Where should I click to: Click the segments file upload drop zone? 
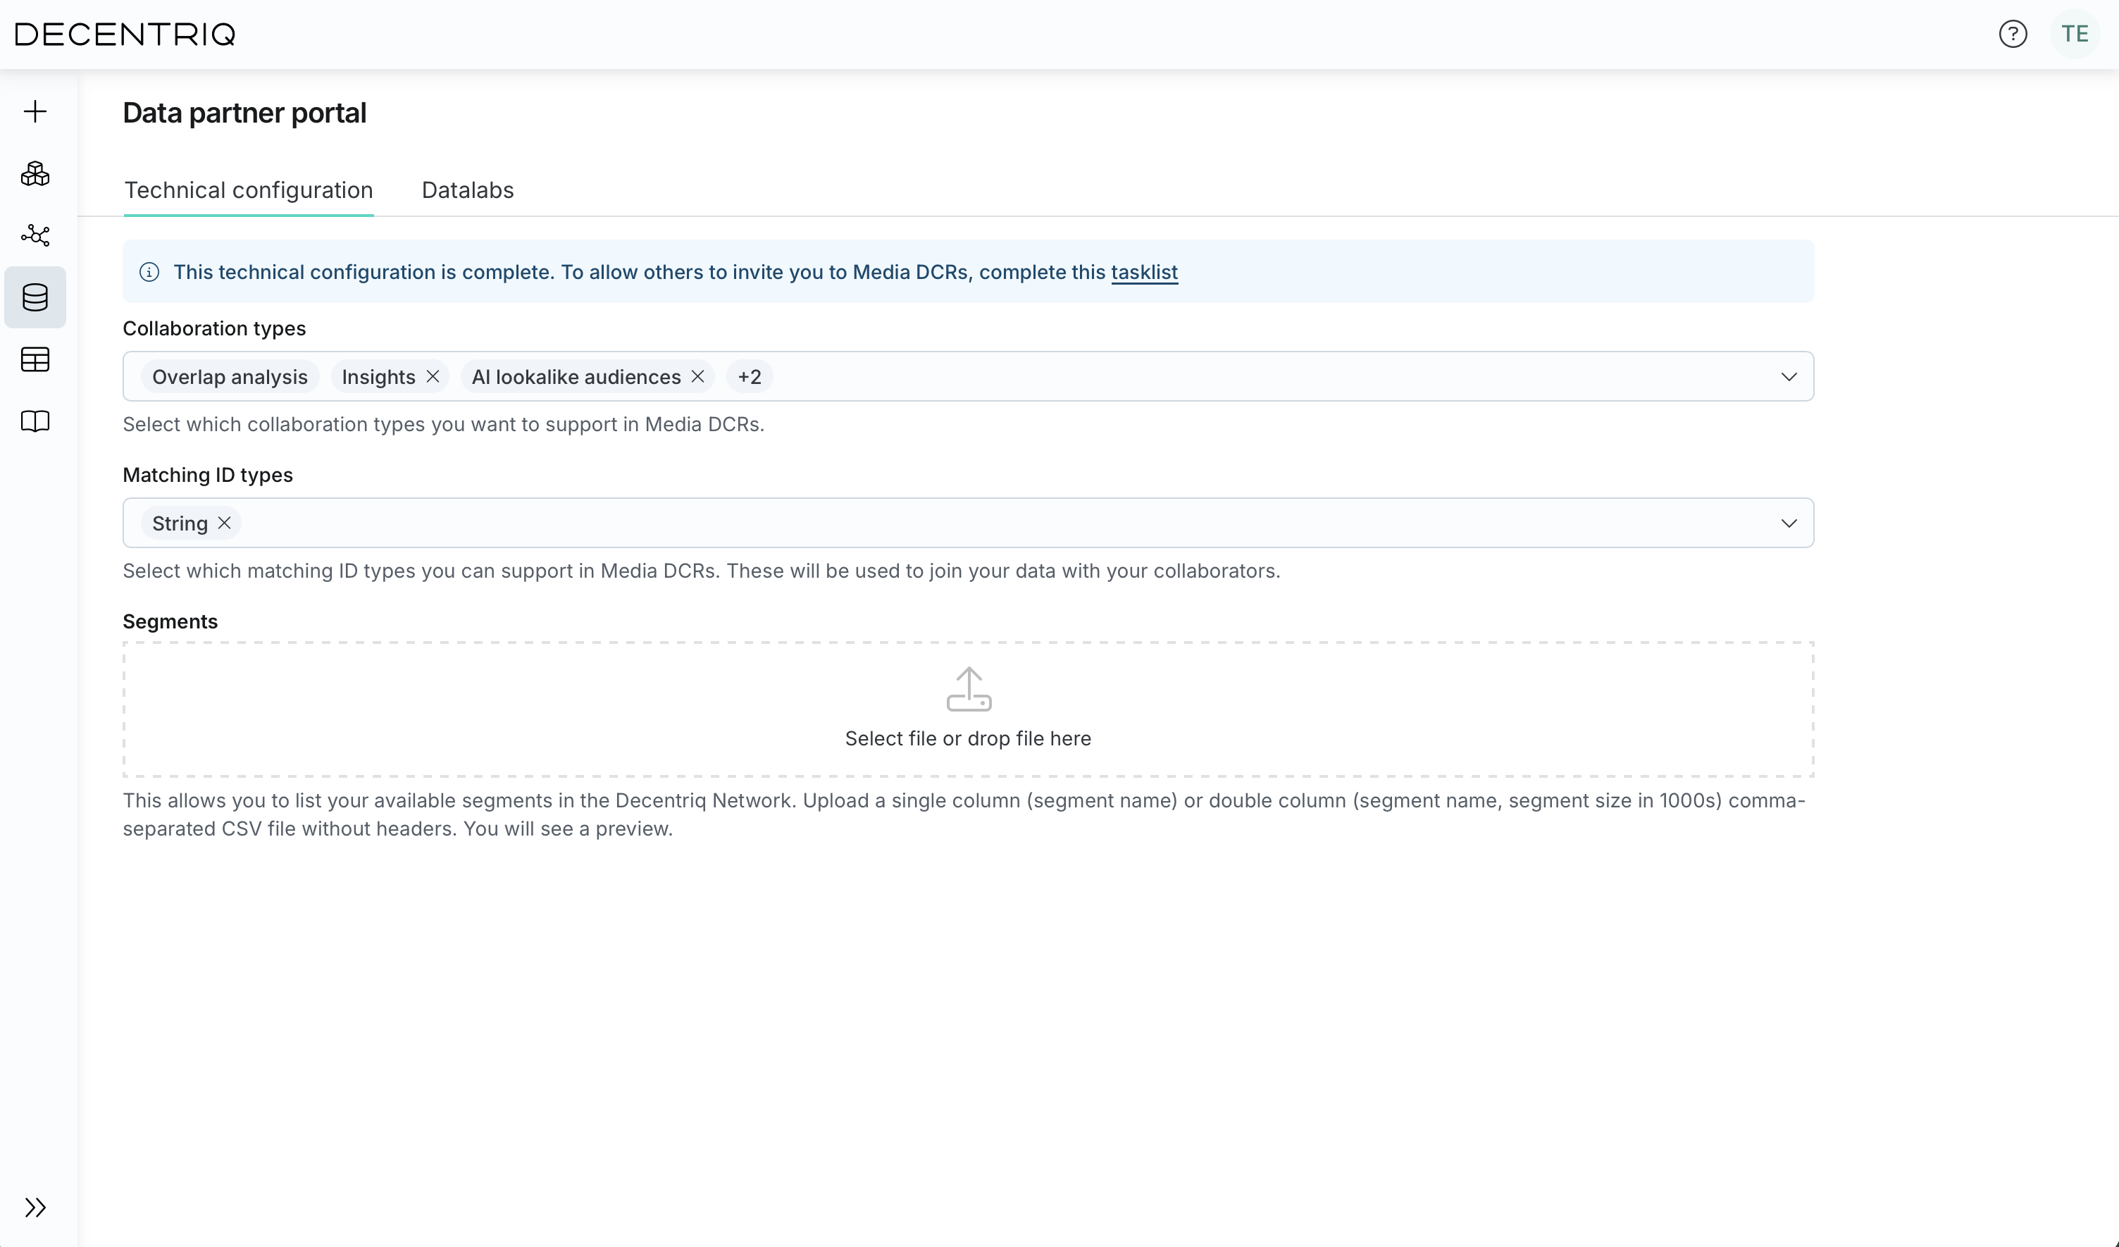[x=968, y=709]
